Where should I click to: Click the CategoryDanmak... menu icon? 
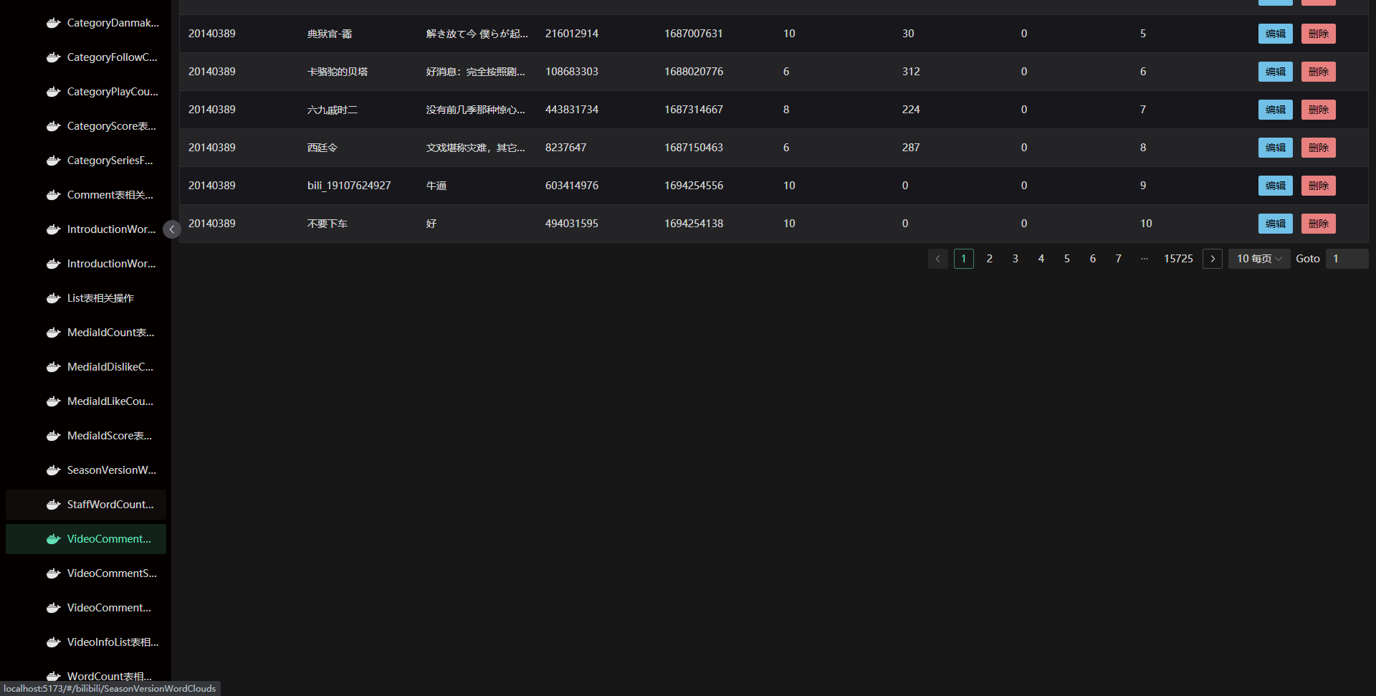(x=53, y=23)
